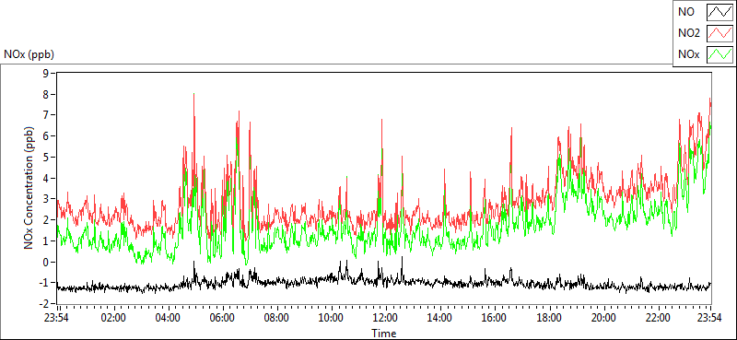Click the NOx Concentration (ppb) y-axis label
This screenshot has height=340, width=737.
[x=29, y=188]
